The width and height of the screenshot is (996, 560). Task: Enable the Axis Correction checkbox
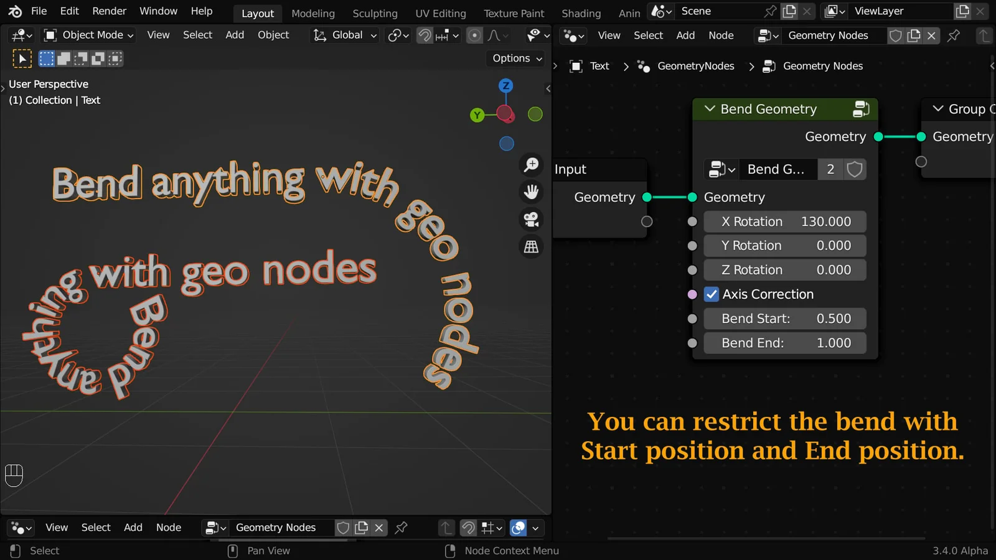tap(712, 294)
